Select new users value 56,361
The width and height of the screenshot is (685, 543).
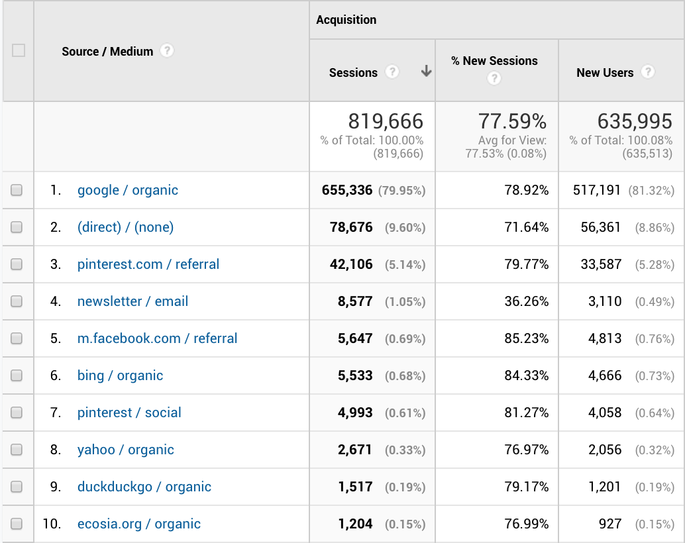pyautogui.click(x=601, y=227)
